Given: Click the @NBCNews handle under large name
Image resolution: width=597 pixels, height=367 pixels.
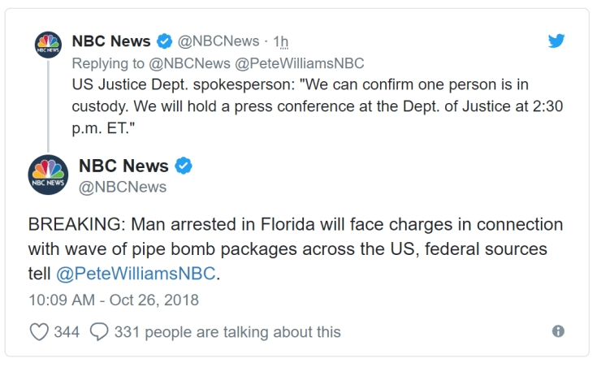Looking at the screenshot, I should (x=123, y=187).
